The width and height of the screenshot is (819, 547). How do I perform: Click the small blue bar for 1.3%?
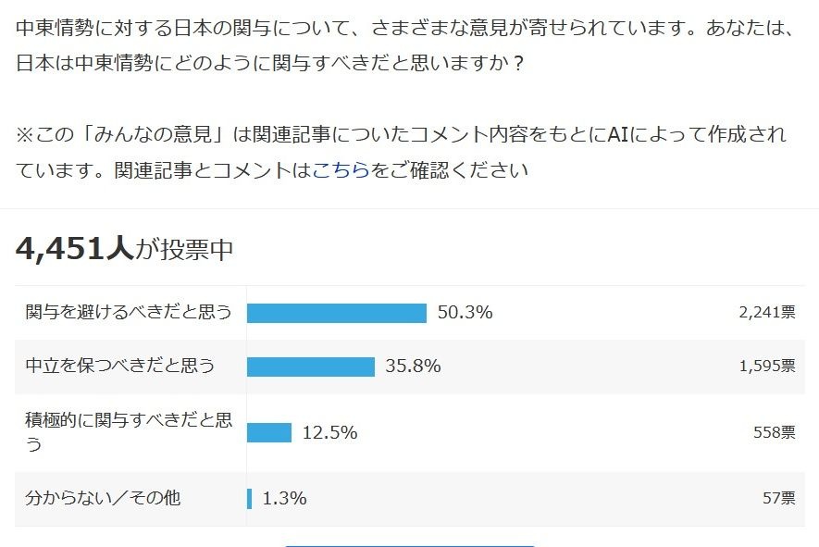click(250, 499)
